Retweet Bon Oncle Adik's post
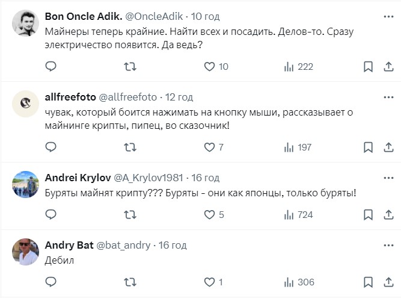This screenshot has width=401, height=298. tap(129, 66)
